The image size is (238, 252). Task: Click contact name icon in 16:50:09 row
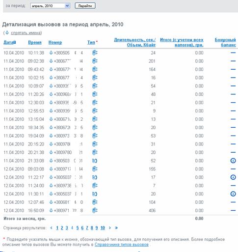[51, 210]
